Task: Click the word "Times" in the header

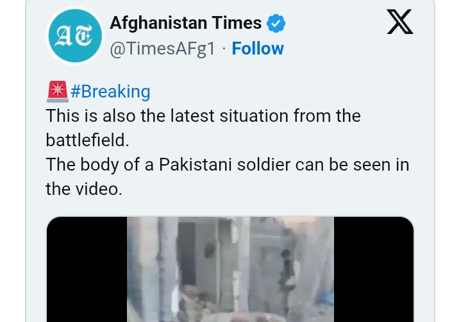Action: (x=237, y=23)
